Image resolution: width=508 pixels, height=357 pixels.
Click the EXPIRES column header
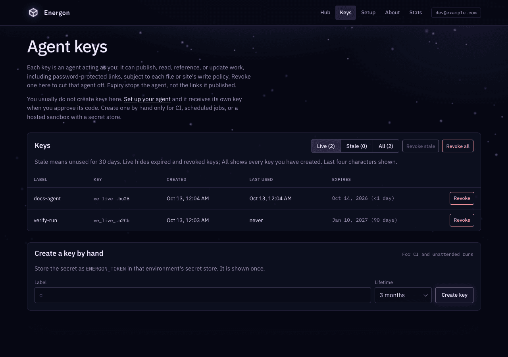[341, 180]
